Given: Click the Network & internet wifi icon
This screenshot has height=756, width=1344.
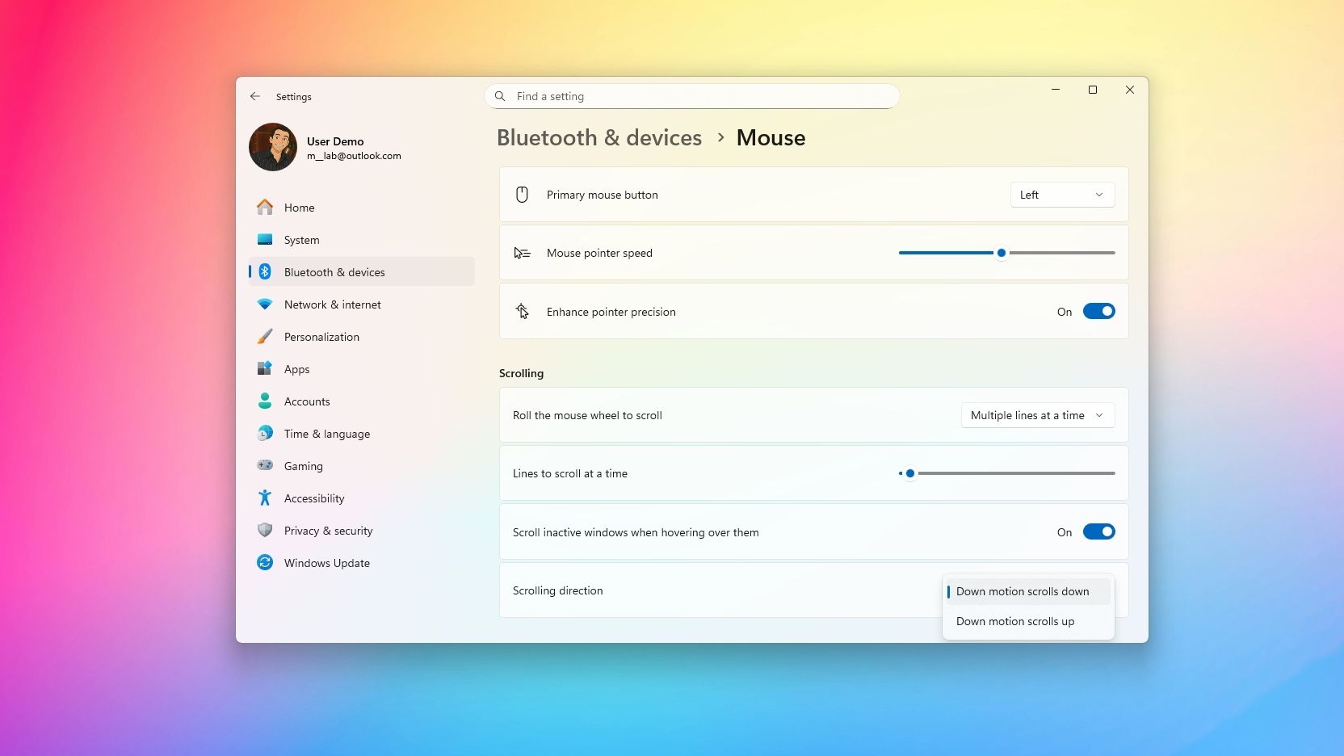Looking at the screenshot, I should pyautogui.click(x=265, y=304).
